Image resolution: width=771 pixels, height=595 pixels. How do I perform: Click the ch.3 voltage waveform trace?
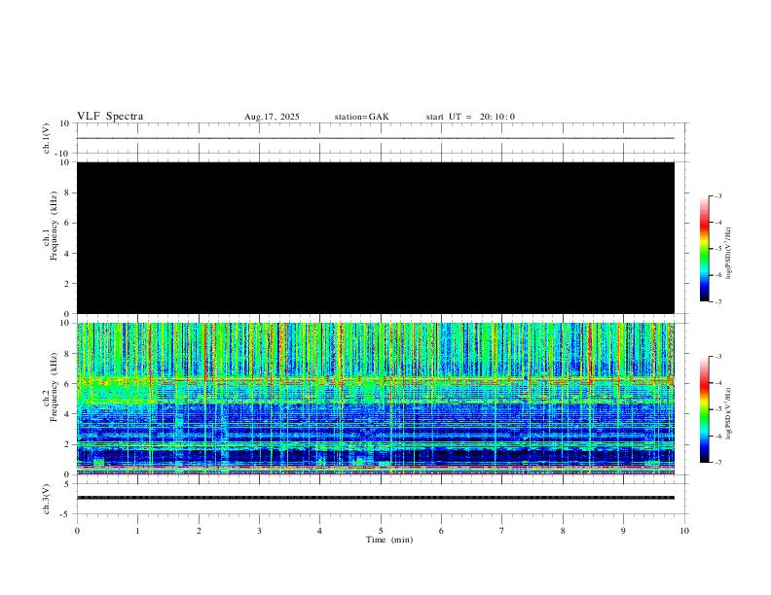(x=376, y=498)
